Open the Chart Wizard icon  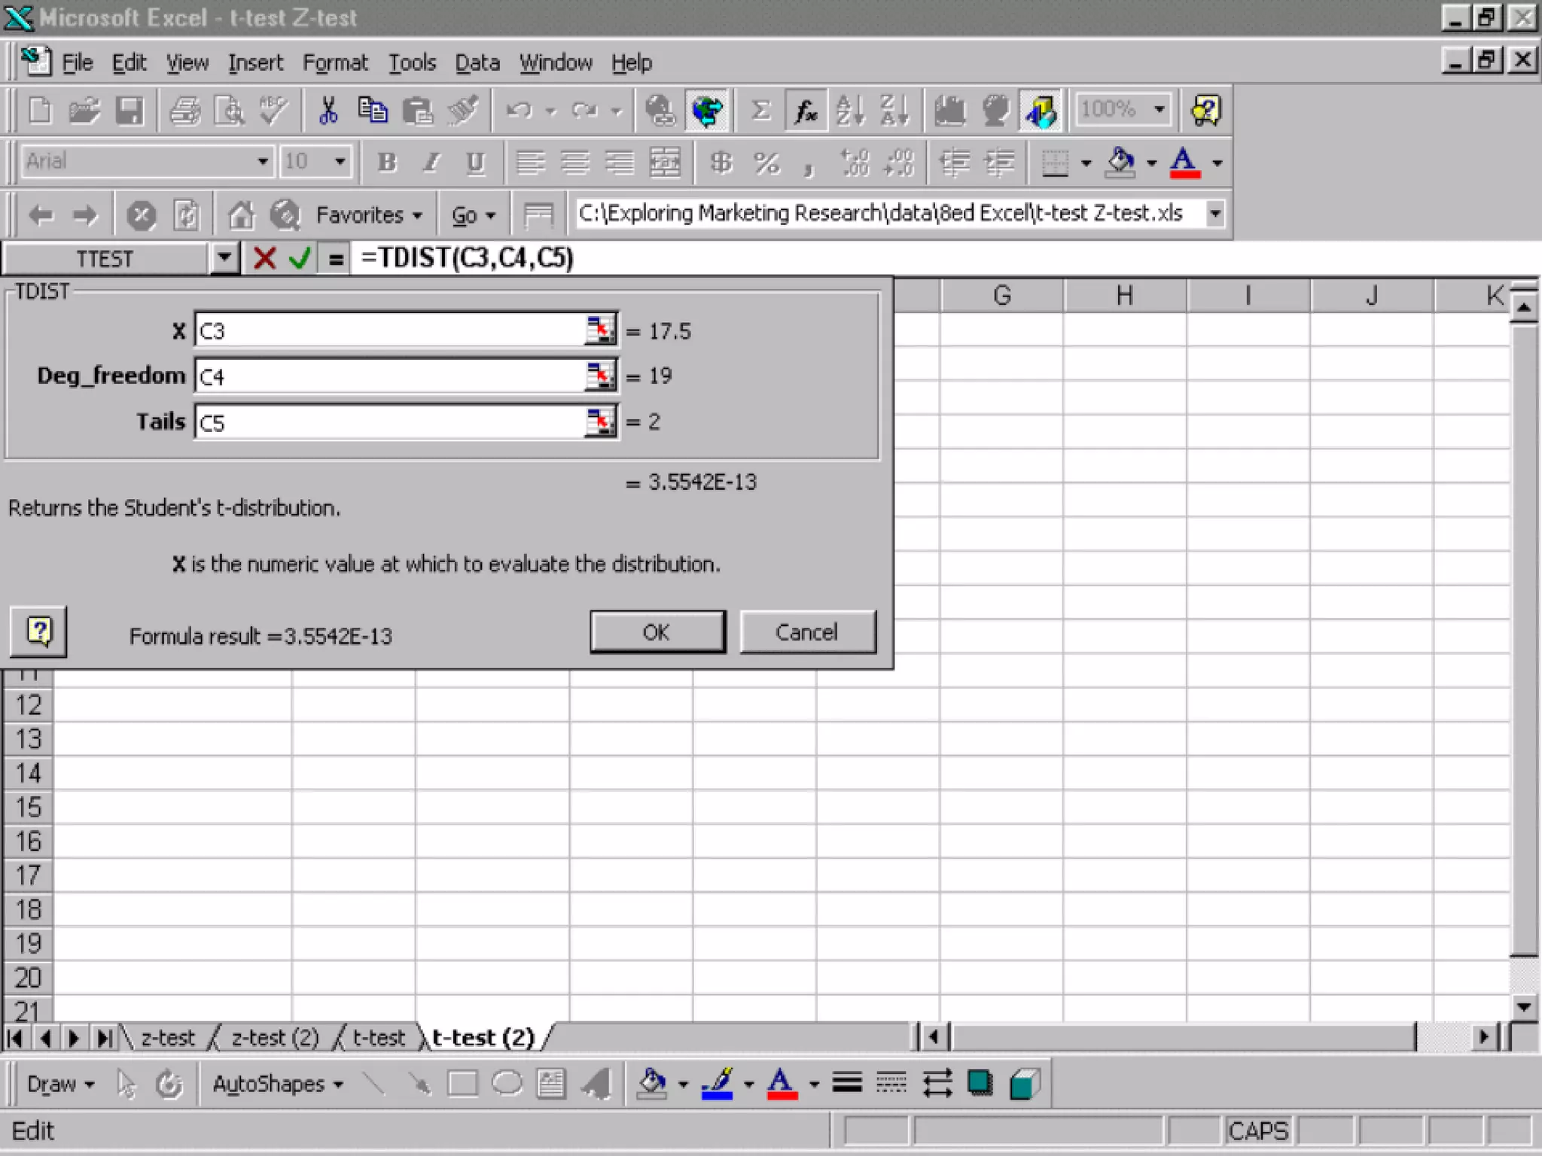coord(950,111)
